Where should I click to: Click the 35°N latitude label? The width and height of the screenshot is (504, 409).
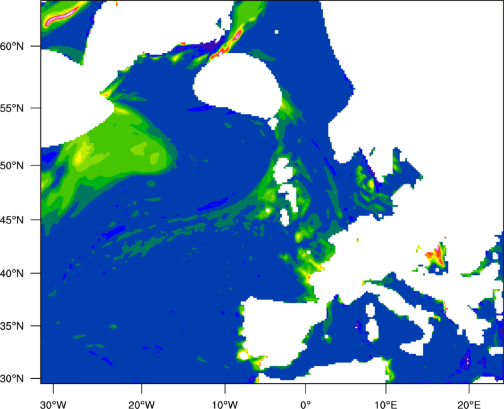tap(12, 326)
